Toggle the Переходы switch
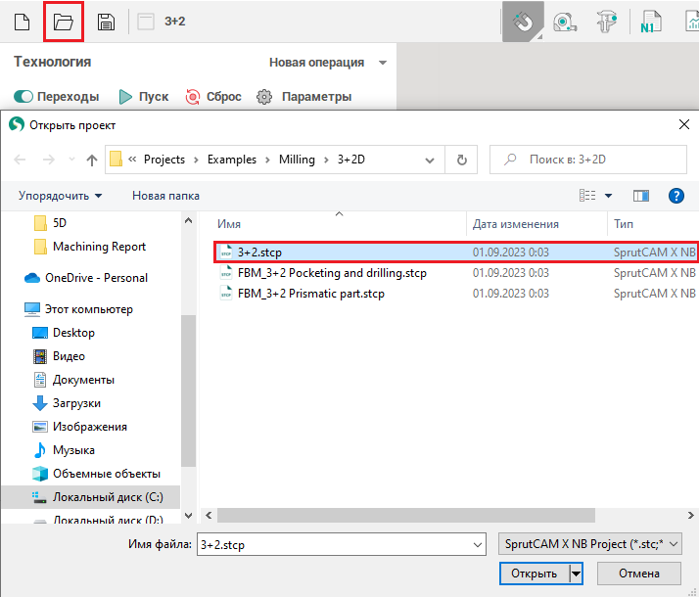 point(23,97)
